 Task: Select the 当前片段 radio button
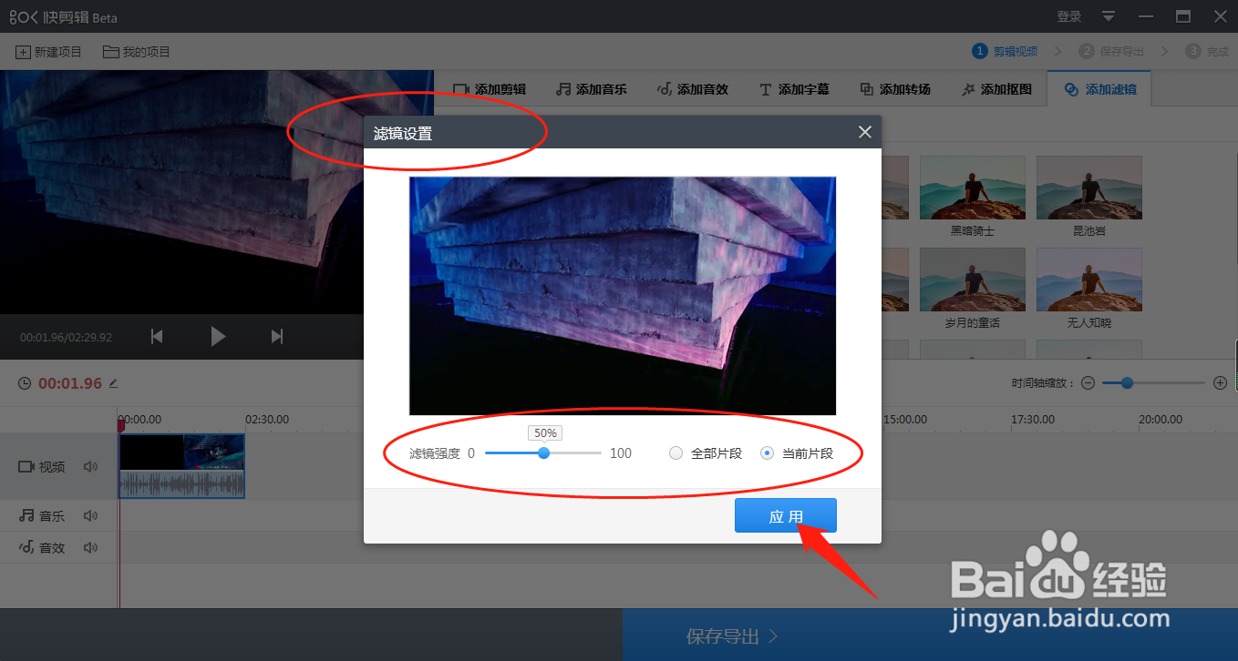coord(766,453)
